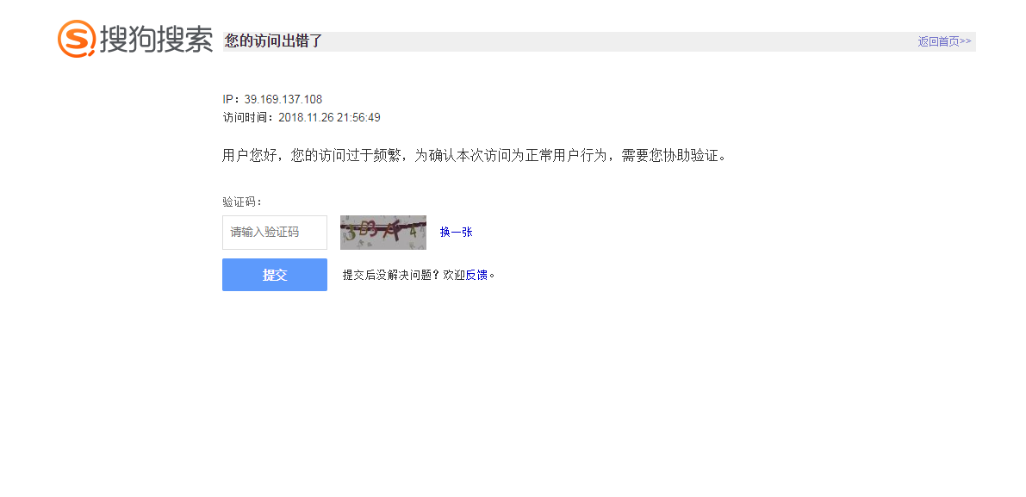Open the 返回首页>> link
Image resolution: width=1026 pixels, height=497 pixels.
click(x=944, y=41)
